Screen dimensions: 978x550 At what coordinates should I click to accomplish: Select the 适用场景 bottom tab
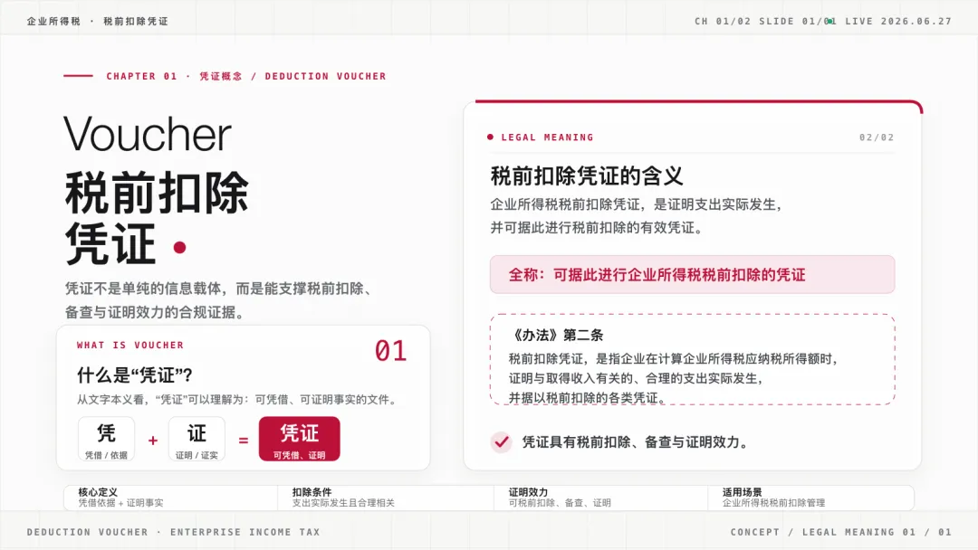tap(810, 498)
